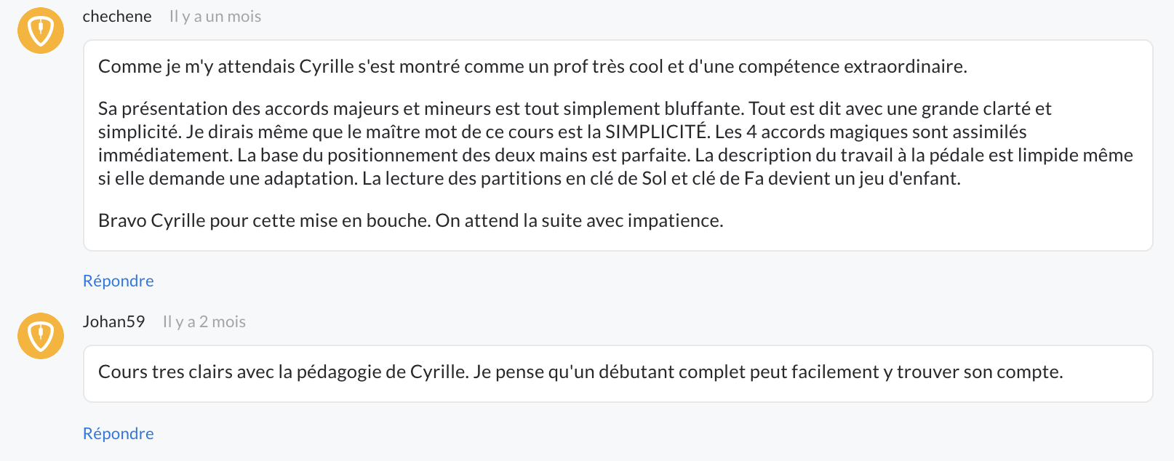Click the 'Il y a 2 mois' timestamp

coord(204,322)
